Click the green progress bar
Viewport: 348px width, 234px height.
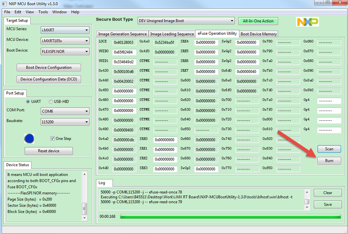230,217
